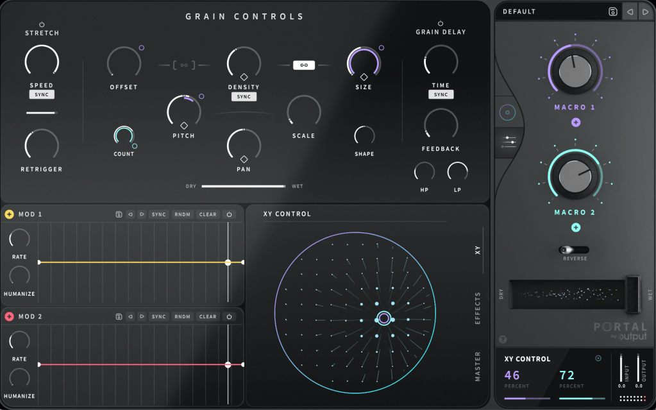Toggle the Stretch power button
Image resolution: width=656 pixels, height=410 pixels.
click(42, 24)
